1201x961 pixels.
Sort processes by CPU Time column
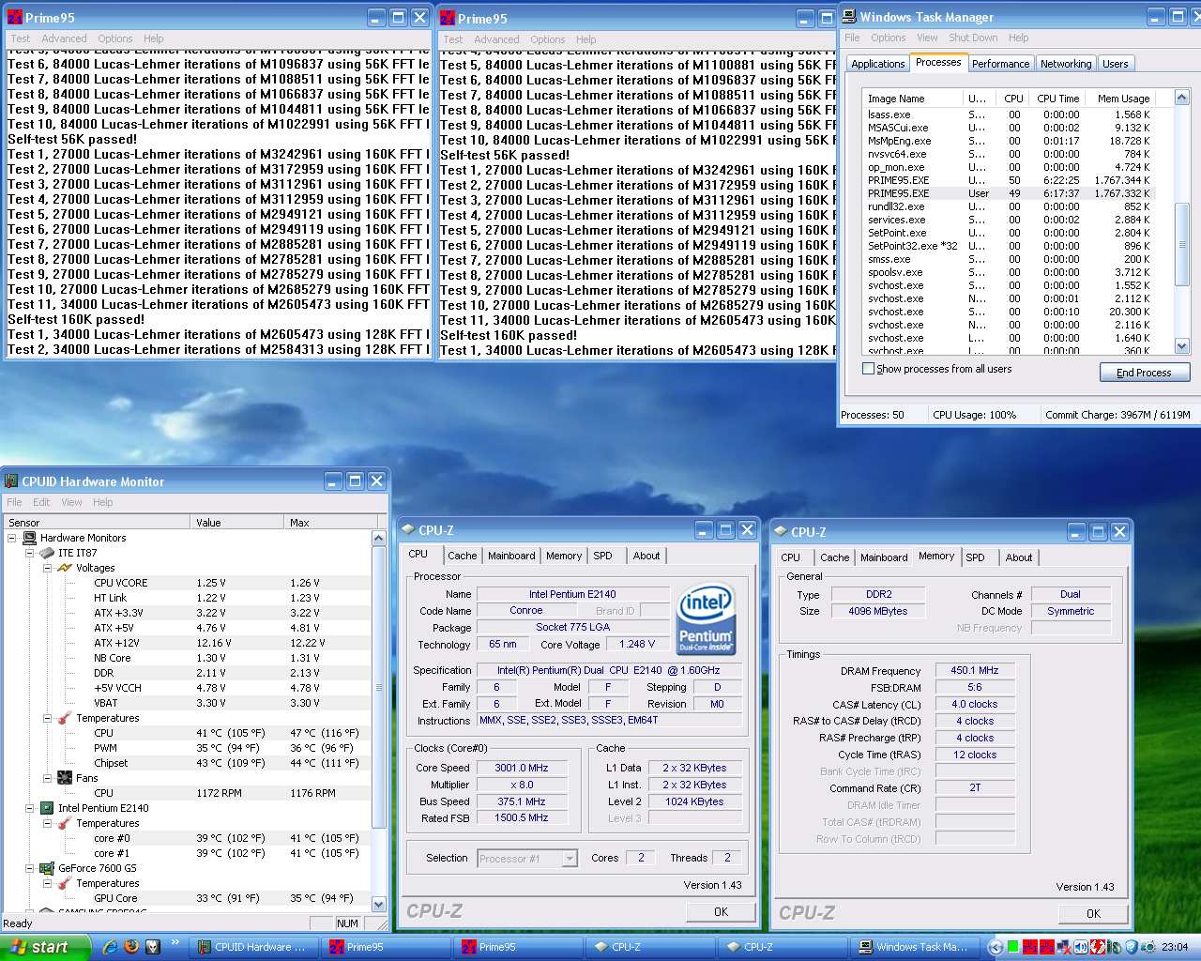click(1057, 99)
